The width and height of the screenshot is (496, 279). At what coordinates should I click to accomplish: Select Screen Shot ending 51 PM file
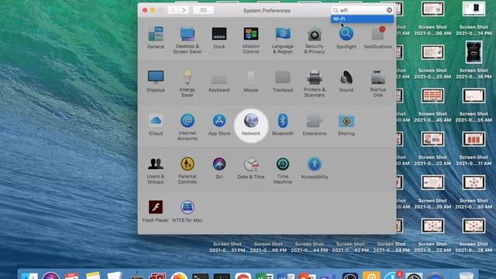tap(227, 247)
